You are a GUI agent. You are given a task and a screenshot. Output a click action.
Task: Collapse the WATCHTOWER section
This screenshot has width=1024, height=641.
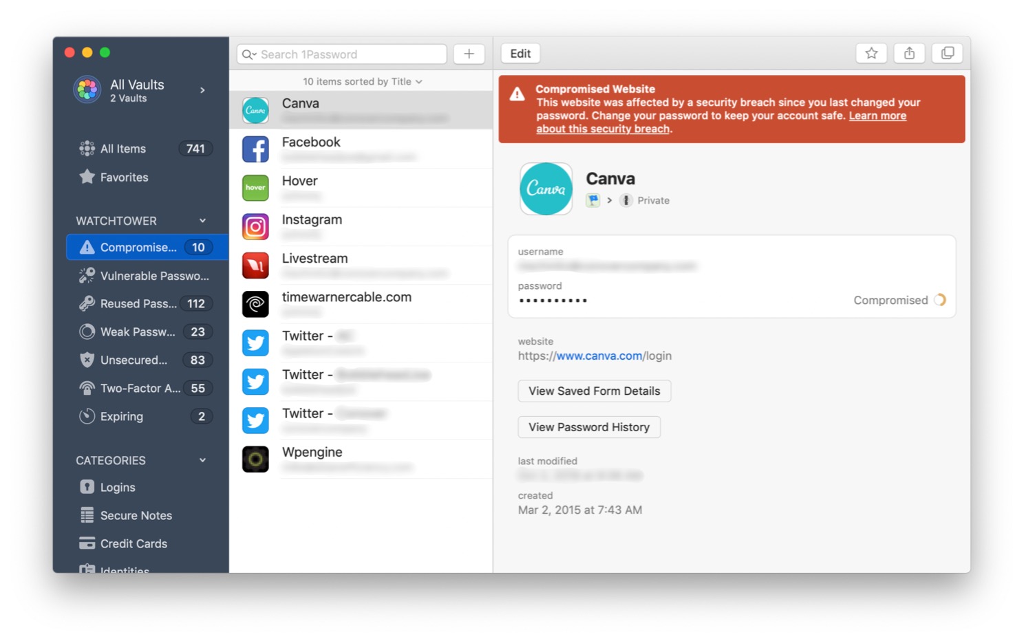[202, 221]
